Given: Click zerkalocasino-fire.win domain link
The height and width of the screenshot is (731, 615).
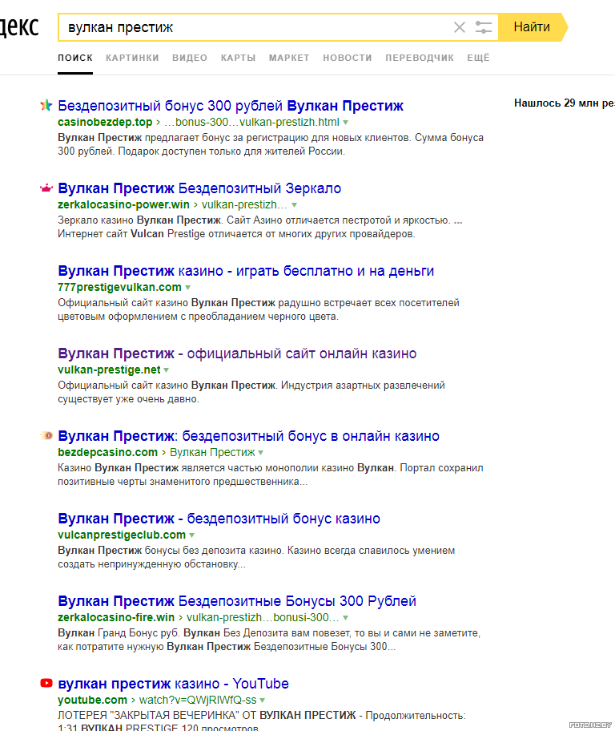Looking at the screenshot, I should [116, 617].
